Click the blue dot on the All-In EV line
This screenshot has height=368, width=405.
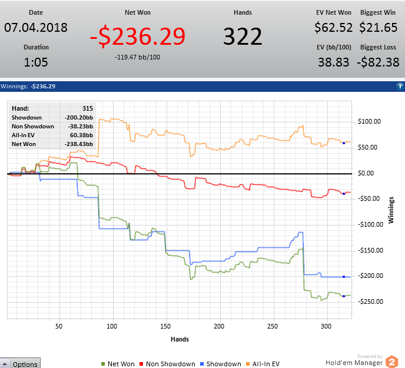(x=344, y=143)
